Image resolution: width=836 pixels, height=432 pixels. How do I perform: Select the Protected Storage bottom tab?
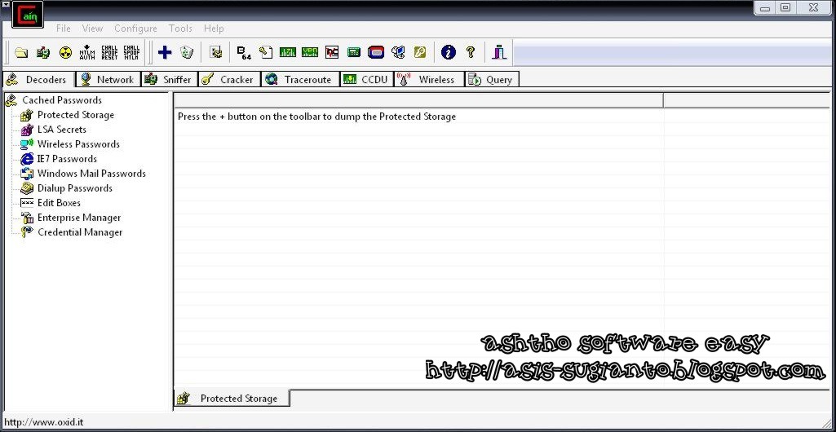tap(232, 399)
